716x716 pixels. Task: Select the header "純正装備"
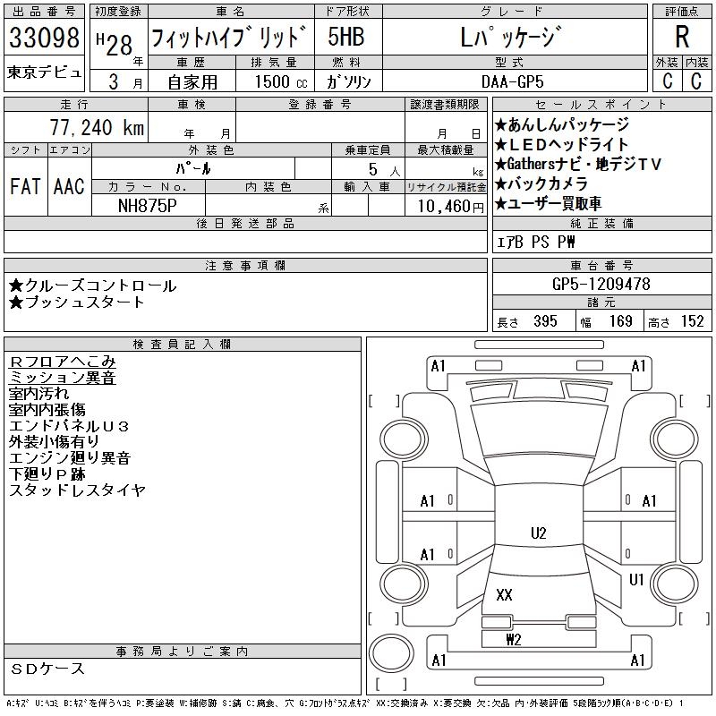(x=601, y=223)
